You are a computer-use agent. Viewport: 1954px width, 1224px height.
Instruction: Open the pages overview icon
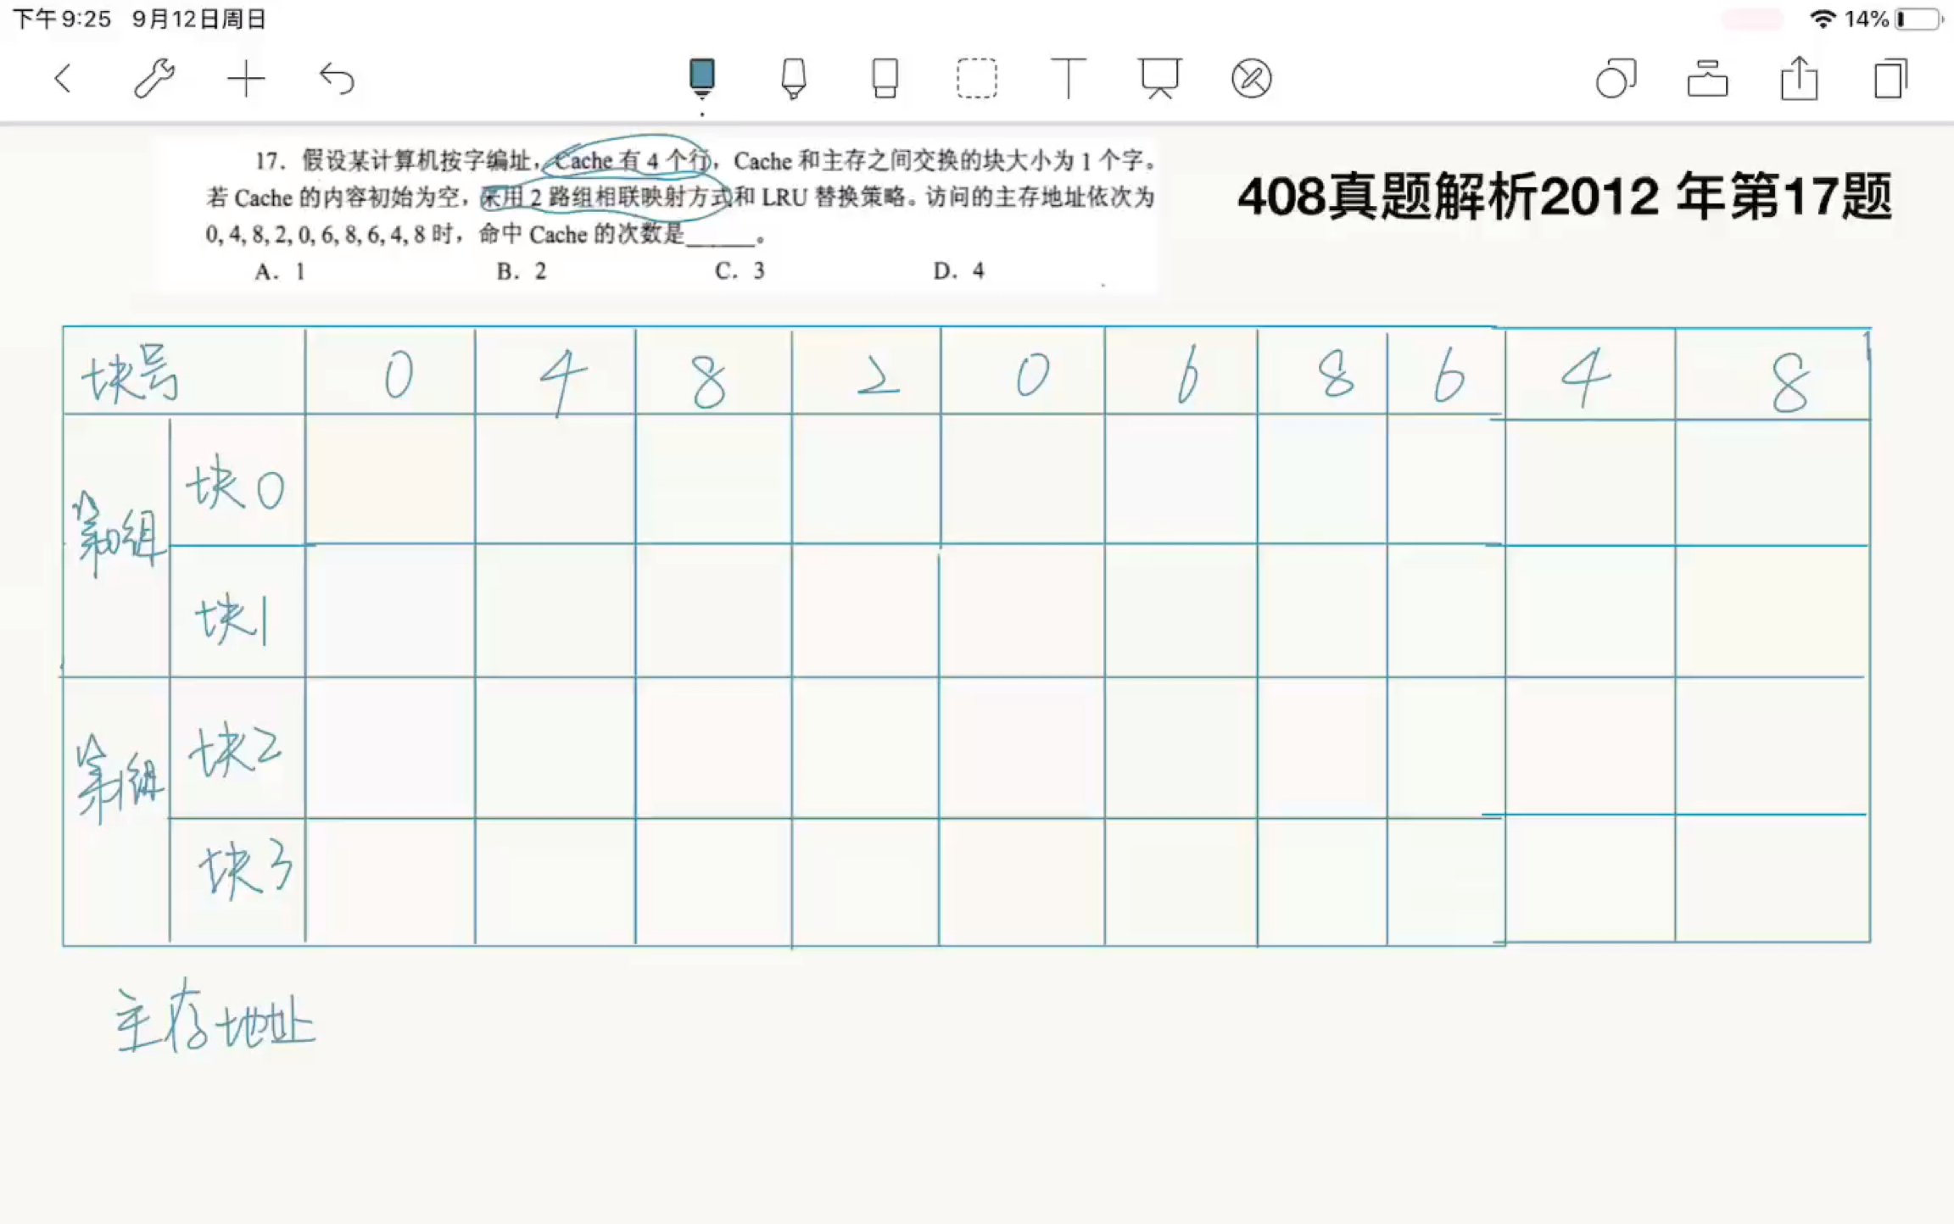(x=1890, y=79)
